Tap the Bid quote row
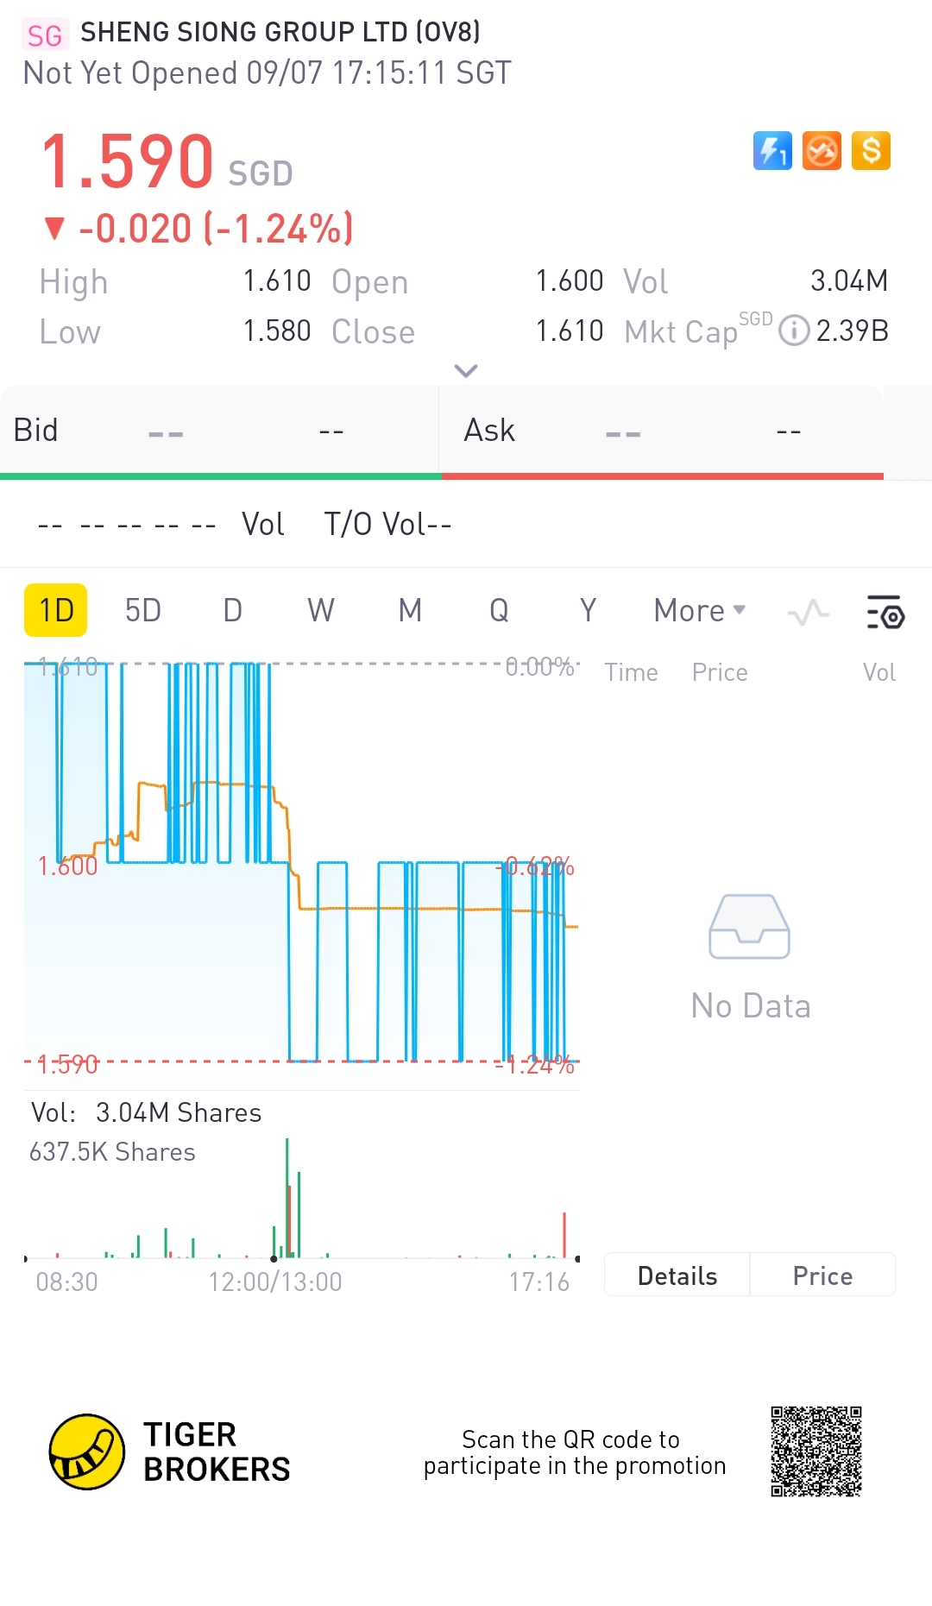Viewport: 932px width, 1606px height. pos(220,431)
